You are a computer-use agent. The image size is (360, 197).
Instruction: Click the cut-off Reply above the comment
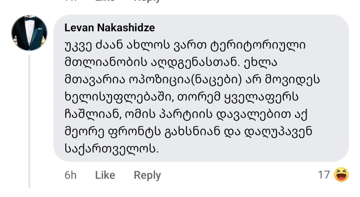point(147,1)
